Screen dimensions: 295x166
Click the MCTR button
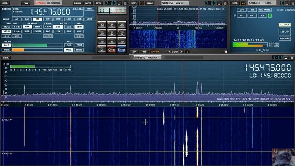tap(88, 3)
